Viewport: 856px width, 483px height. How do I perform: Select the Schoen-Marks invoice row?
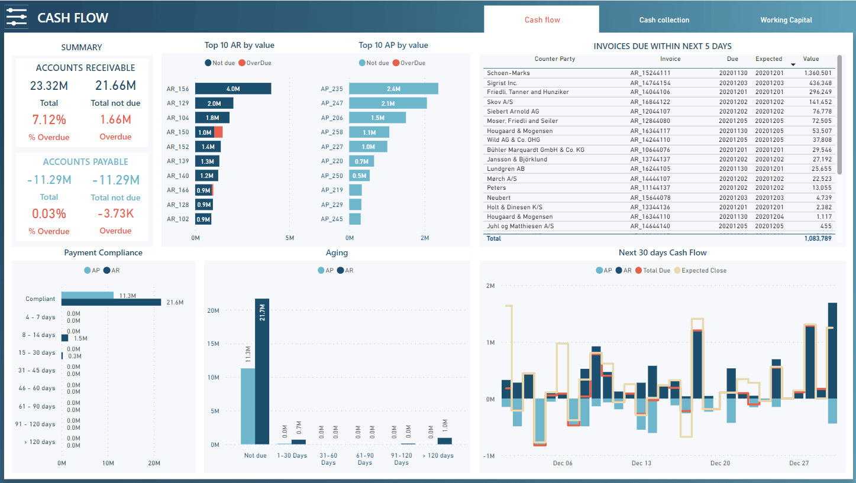[508, 73]
